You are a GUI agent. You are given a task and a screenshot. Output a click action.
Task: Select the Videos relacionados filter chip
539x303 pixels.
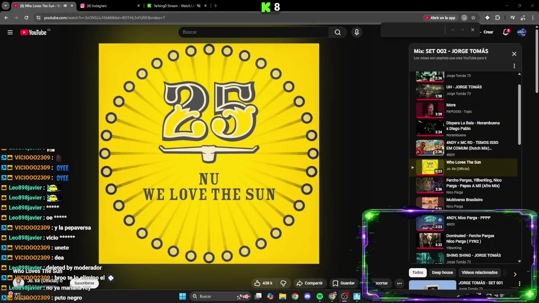coord(480,273)
